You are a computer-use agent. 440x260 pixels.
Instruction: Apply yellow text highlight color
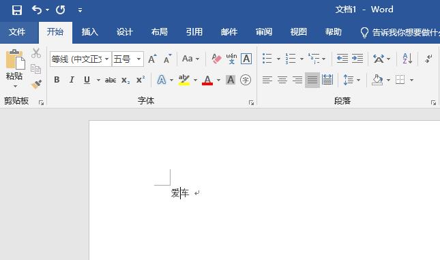184,80
